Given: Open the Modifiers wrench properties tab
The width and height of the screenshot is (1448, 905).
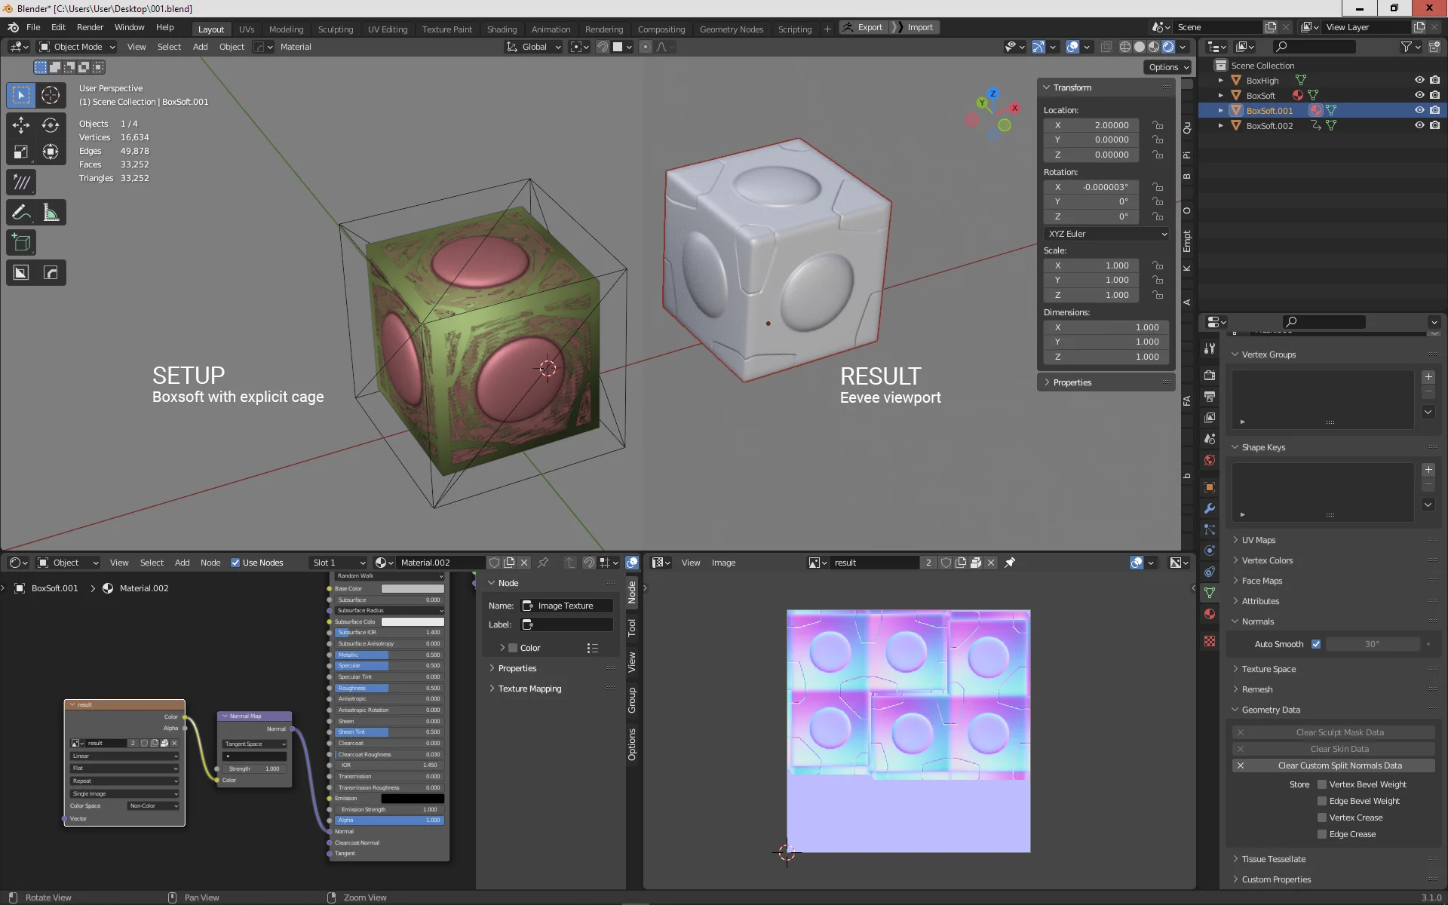Looking at the screenshot, I should (x=1210, y=508).
